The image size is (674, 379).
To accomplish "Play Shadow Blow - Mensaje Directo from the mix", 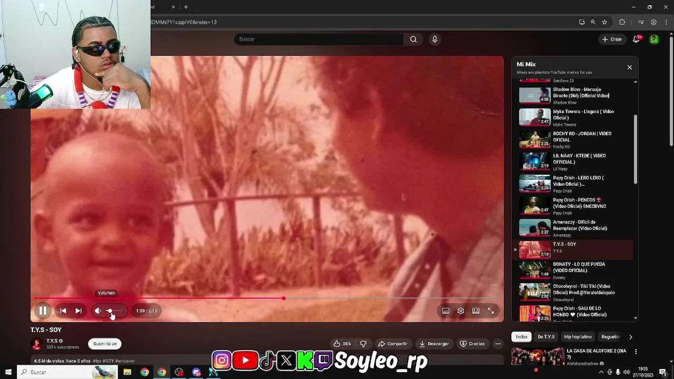I will [x=575, y=95].
